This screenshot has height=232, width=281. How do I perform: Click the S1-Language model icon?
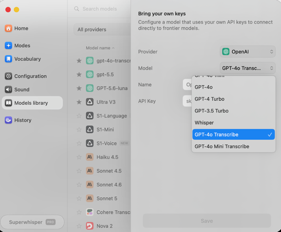tap(89, 116)
